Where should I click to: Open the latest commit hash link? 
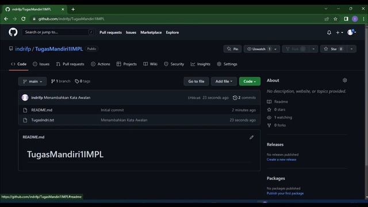[x=194, y=98]
